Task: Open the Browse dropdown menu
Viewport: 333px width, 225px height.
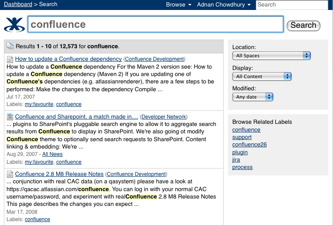Action: coord(179,5)
